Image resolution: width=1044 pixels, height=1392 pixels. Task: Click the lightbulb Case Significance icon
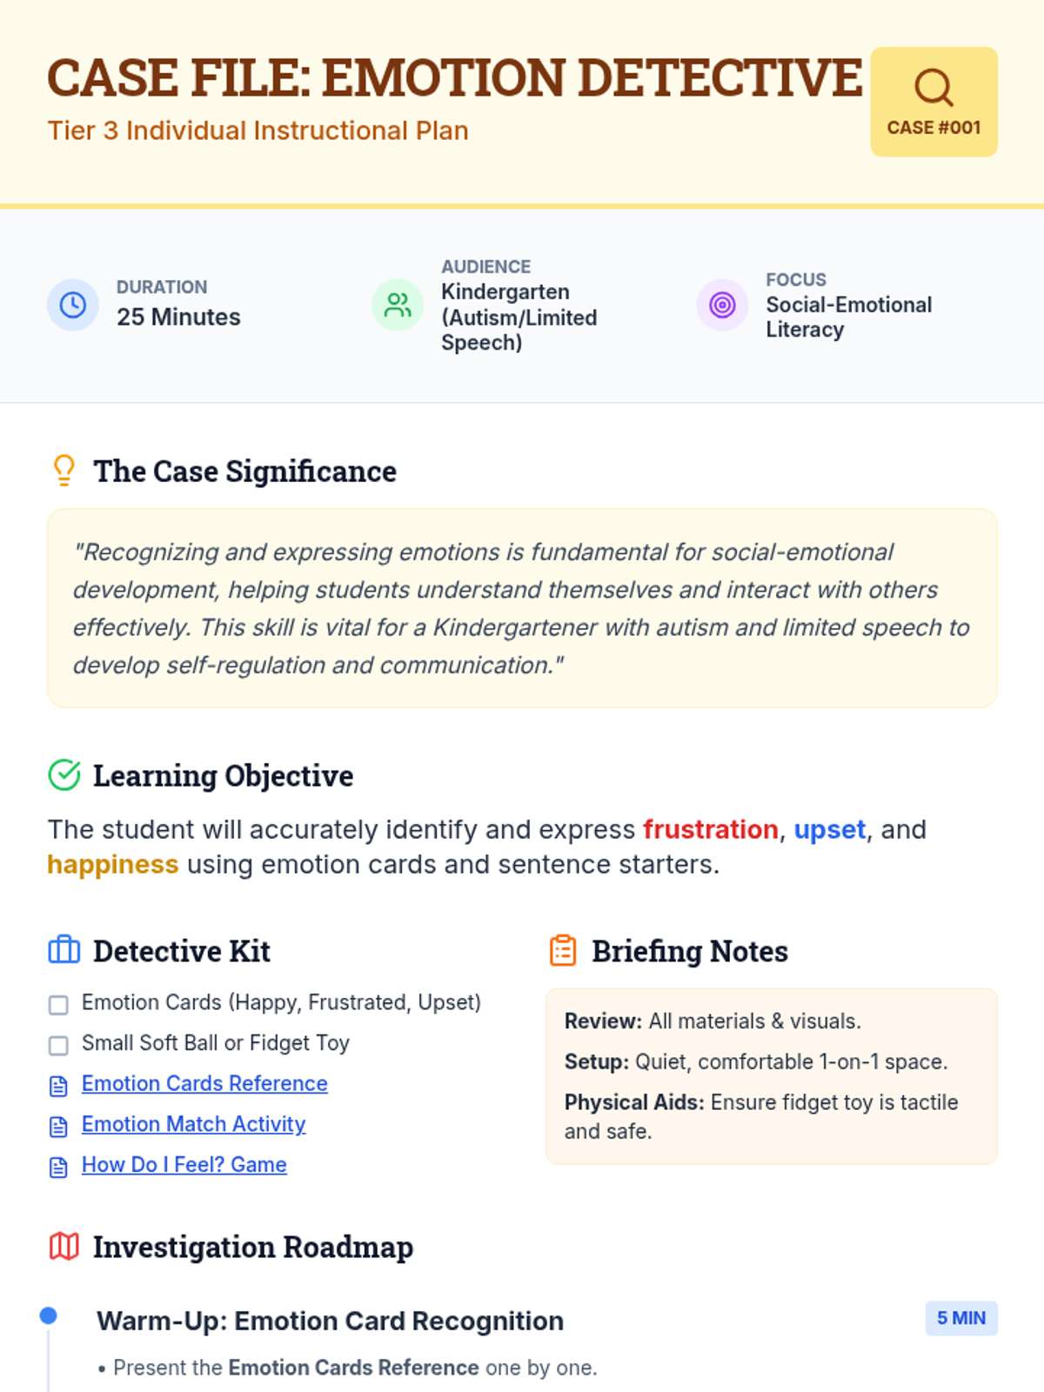(x=64, y=471)
